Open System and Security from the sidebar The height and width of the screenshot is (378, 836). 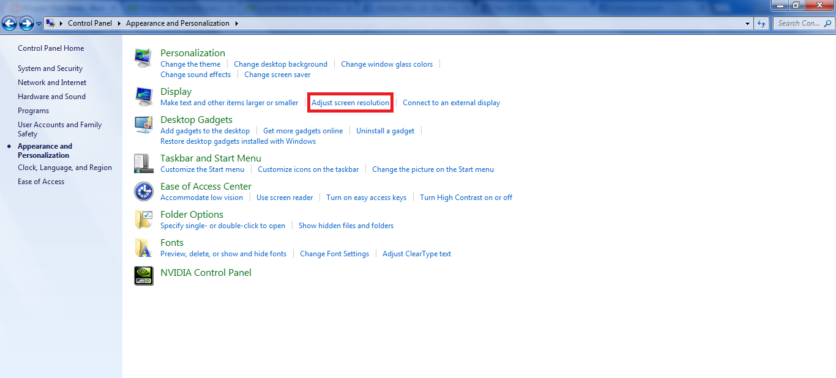point(51,68)
